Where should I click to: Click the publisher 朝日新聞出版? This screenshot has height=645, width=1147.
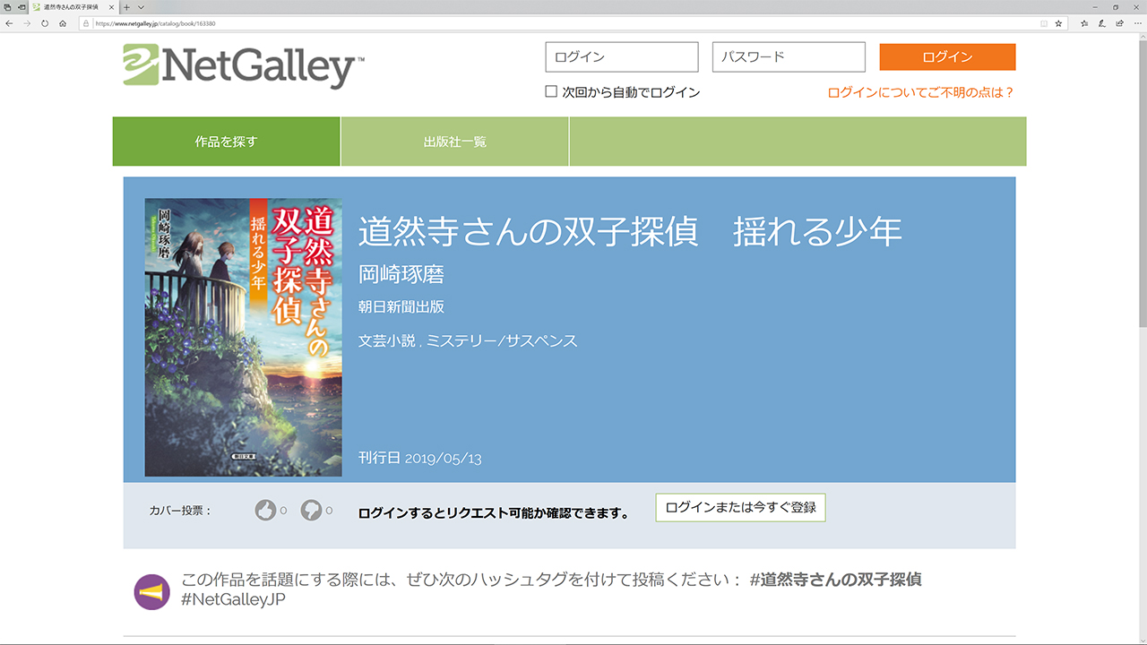tap(401, 306)
